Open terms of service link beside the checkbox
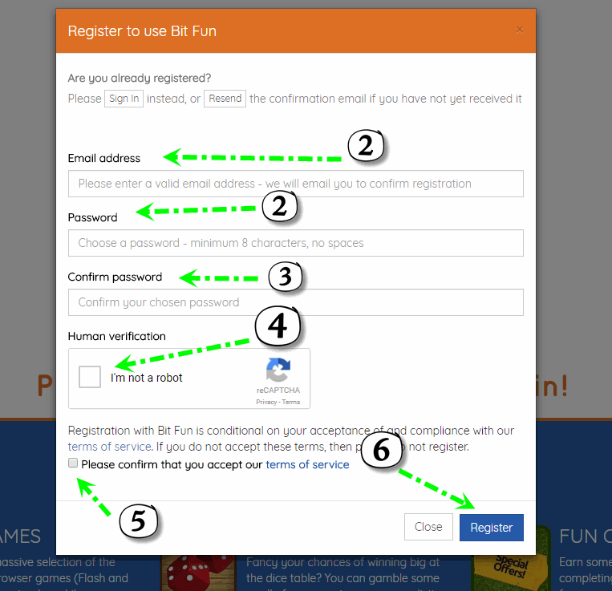Image resolution: width=612 pixels, height=591 pixels. click(x=307, y=464)
